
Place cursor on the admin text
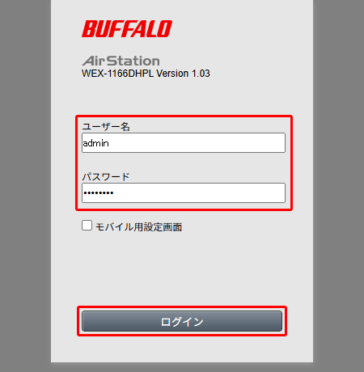[95, 143]
